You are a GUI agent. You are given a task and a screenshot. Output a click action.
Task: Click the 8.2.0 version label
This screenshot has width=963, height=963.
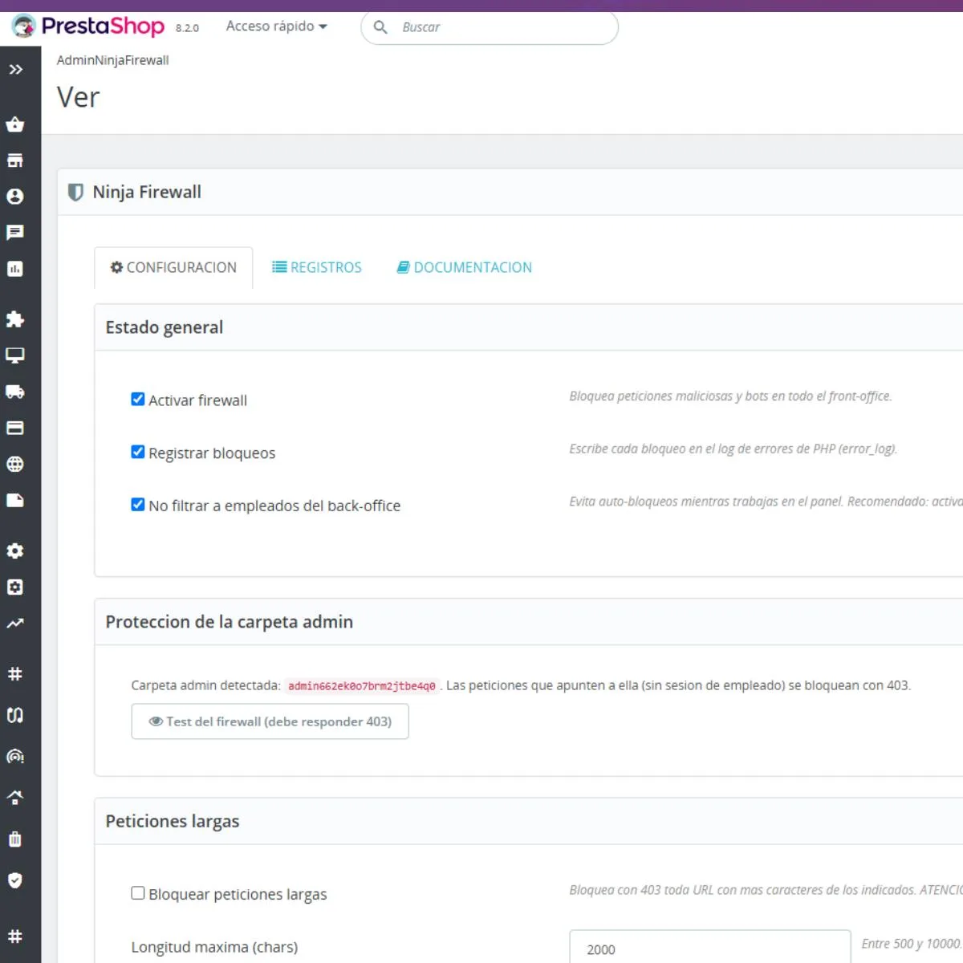tap(187, 28)
